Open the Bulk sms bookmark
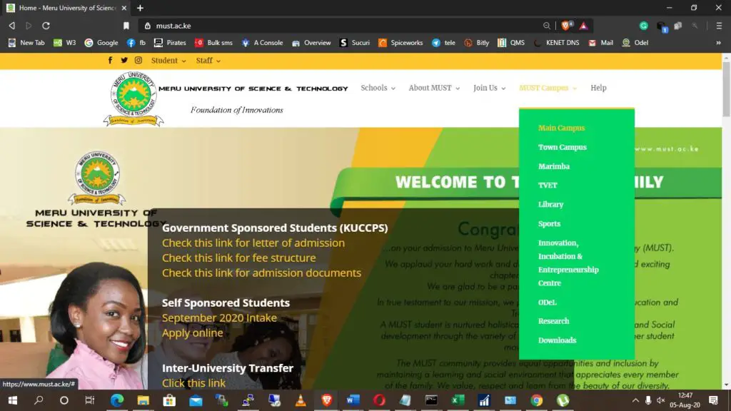 [213, 42]
